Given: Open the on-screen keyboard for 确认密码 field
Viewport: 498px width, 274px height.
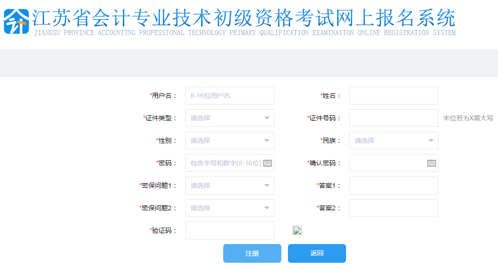Looking at the screenshot, I should (x=432, y=163).
